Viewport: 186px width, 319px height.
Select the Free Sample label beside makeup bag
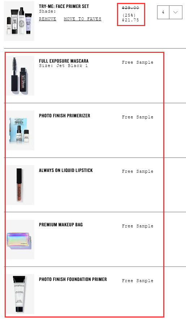138,226
